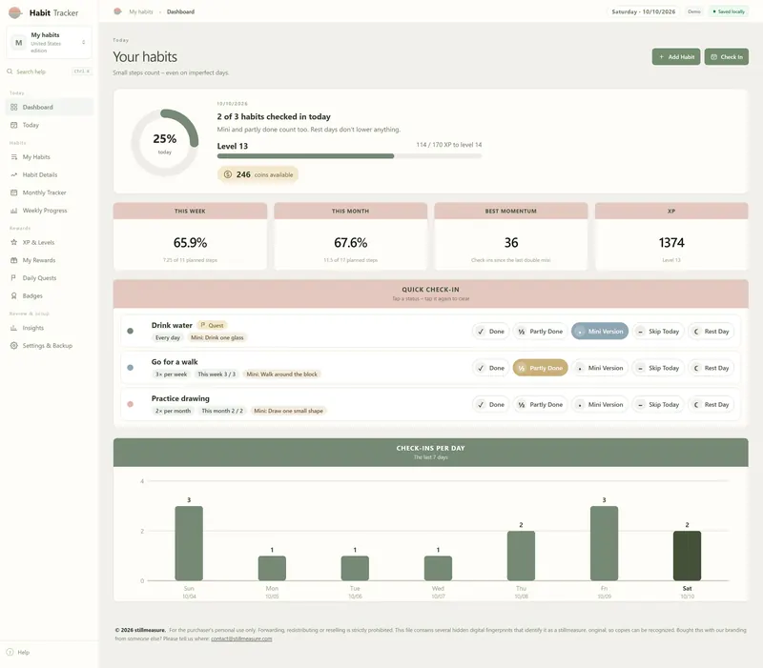Click the This week 3 / 3 tag
763x668 pixels.
[x=217, y=374]
